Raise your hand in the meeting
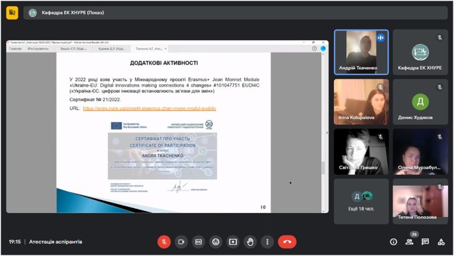Image resolution: width=454 pixels, height=256 pixels. point(250,242)
